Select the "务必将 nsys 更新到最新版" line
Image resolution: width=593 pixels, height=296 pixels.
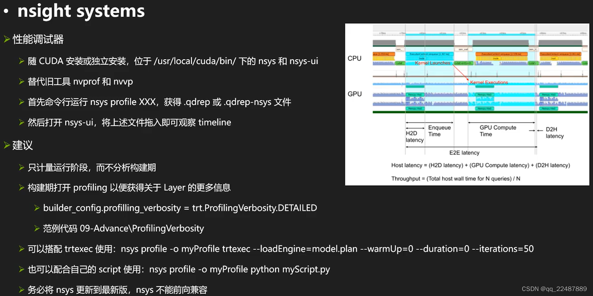117,289
